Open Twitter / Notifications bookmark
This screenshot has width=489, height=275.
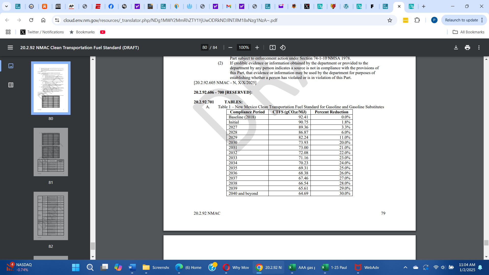(x=42, y=32)
